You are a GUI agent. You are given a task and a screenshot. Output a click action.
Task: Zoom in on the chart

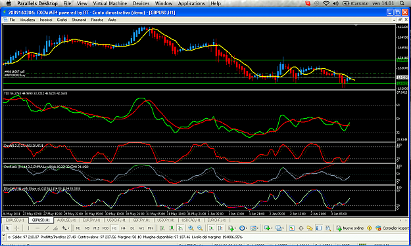coord(191,228)
